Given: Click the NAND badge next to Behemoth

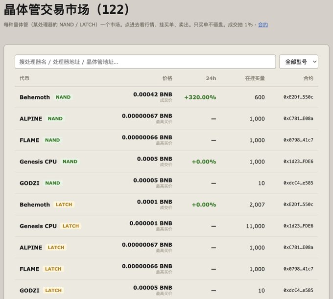Looking at the screenshot, I should pos(63,97).
